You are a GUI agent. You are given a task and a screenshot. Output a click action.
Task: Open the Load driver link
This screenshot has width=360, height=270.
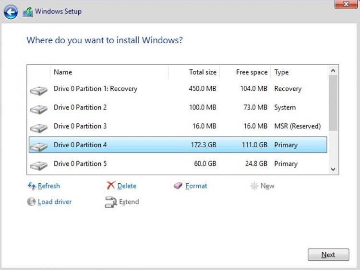[x=55, y=202]
